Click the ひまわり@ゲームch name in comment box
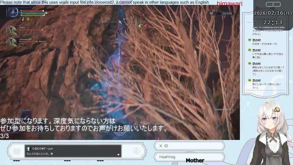This screenshot has width=293, height=165. pyautogui.click(x=43, y=148)
